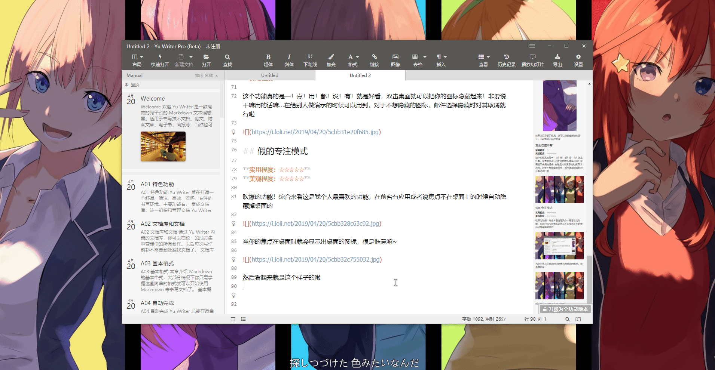This screenshot has height=370, width=715.
Task: Click the 查看 view grid icon
Action: coord(481,57)
